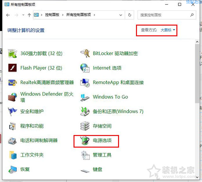Open 电话和调制解调器 link
The image size is (202, 182).
pyautogui.click(x=39, y=140)
